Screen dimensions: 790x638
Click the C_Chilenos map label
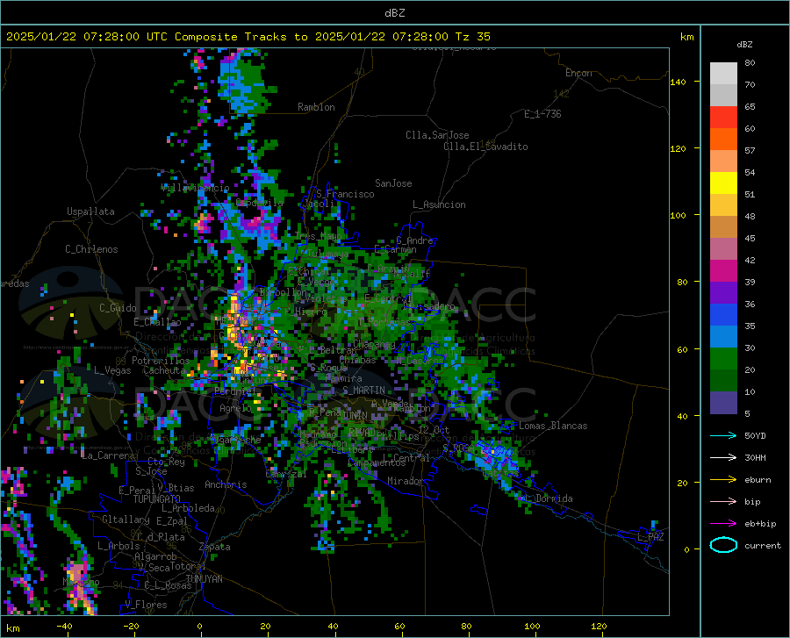click(91, 249)
